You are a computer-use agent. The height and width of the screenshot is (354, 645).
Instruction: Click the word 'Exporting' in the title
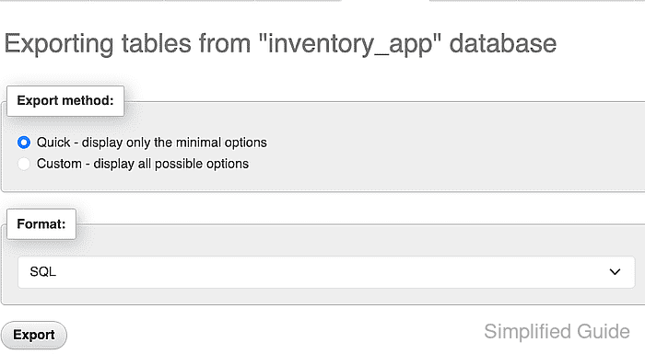coord(59,44)
